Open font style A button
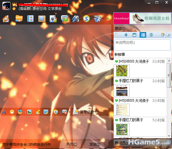Screen dimensions: 172x149 [4, 112]
